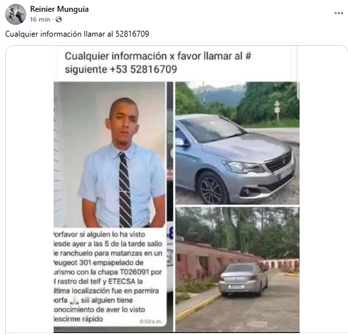Click the word ETECSA in the message text

(122, 281)
